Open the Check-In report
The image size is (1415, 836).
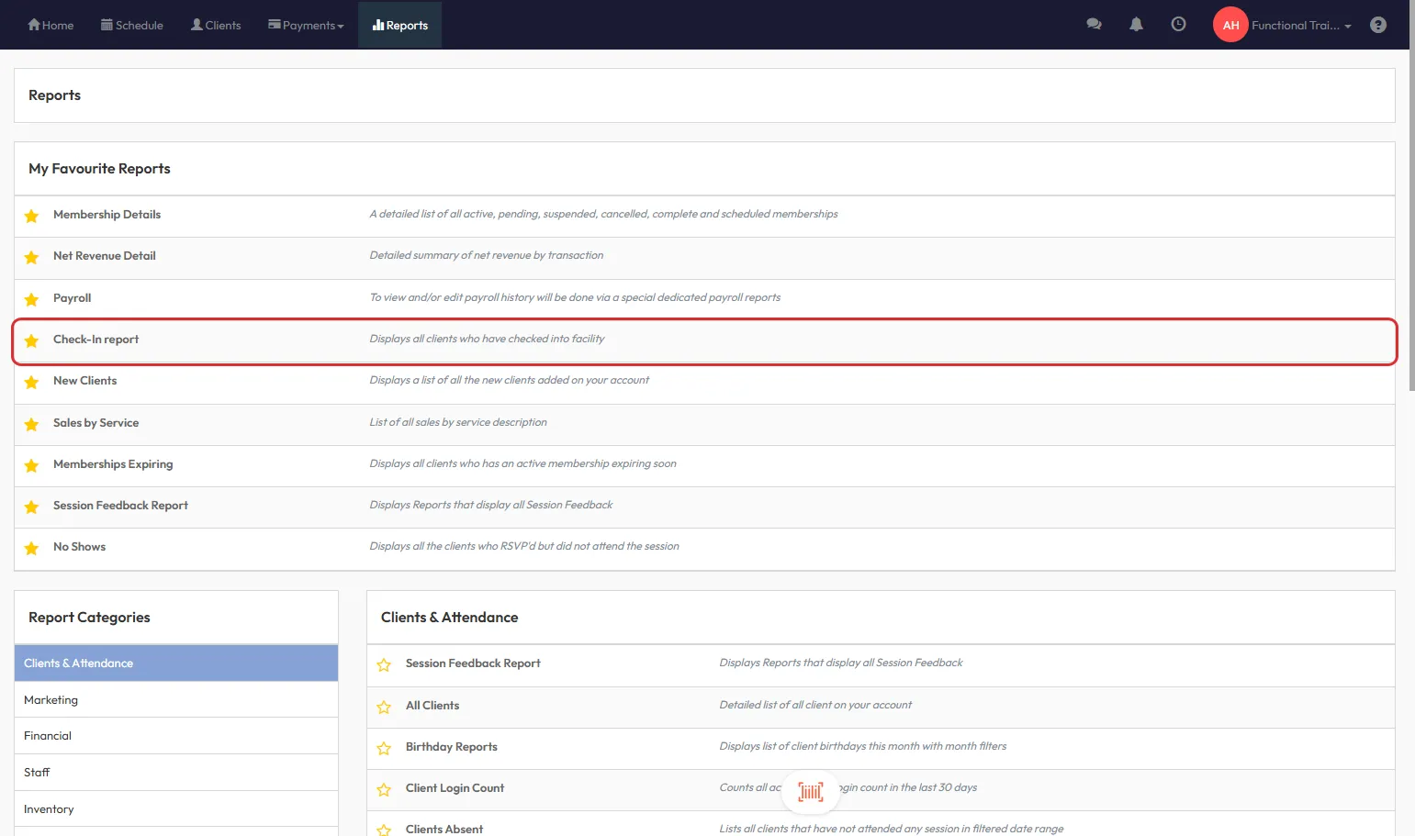[x=95, y=340]
